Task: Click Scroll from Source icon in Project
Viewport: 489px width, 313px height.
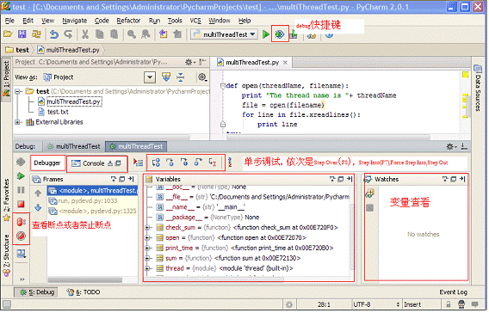Action: [x=166, y=77]
